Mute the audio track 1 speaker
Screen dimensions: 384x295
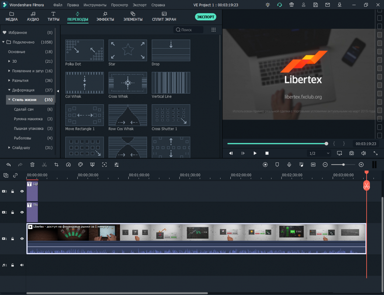click(x=22, y=265)
